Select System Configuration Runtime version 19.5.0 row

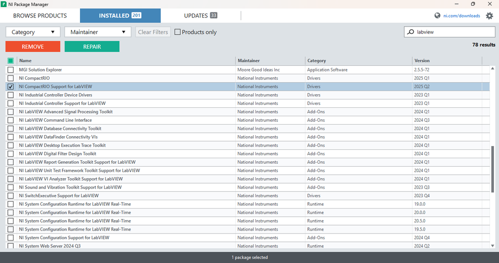pos(248,229)
